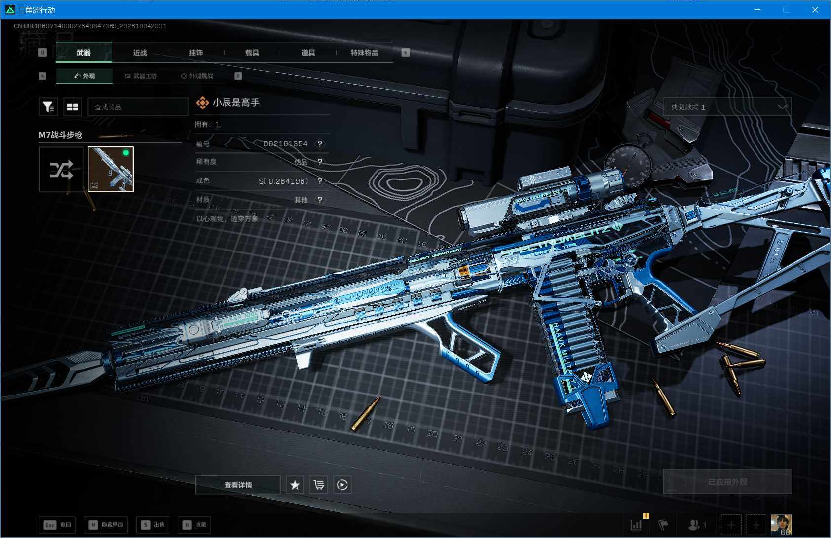Favorite this skin with star icon
831x538 pixels.
click(295, 485)
